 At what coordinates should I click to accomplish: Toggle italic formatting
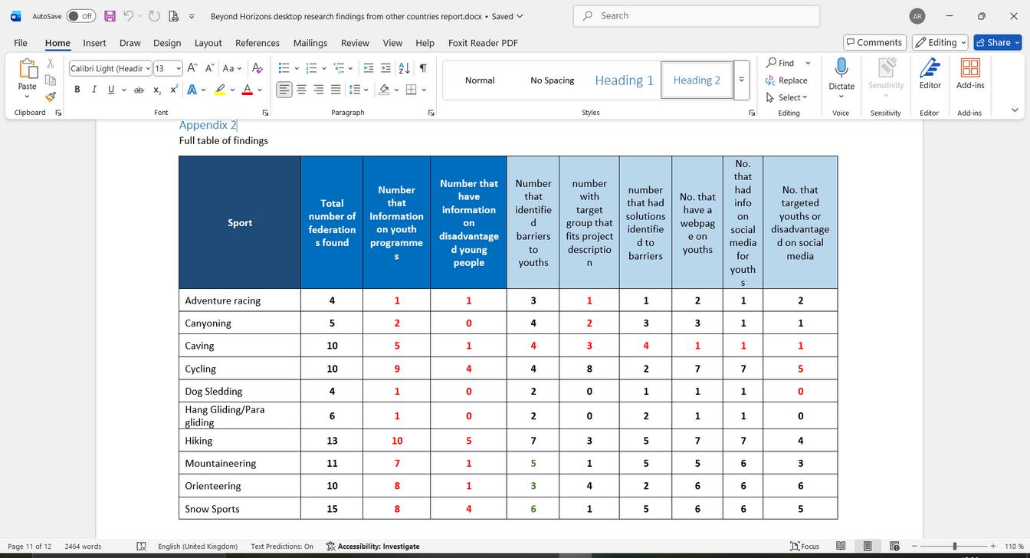tap(93, 90)
